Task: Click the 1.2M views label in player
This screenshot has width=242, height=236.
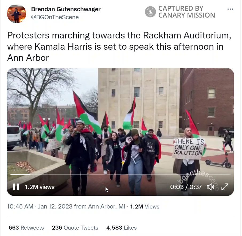Action: pyautogui.click(x=40, y=187)
